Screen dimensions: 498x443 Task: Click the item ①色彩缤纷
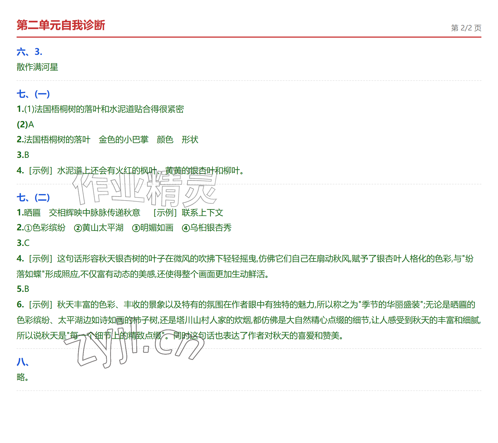[45, 228]
